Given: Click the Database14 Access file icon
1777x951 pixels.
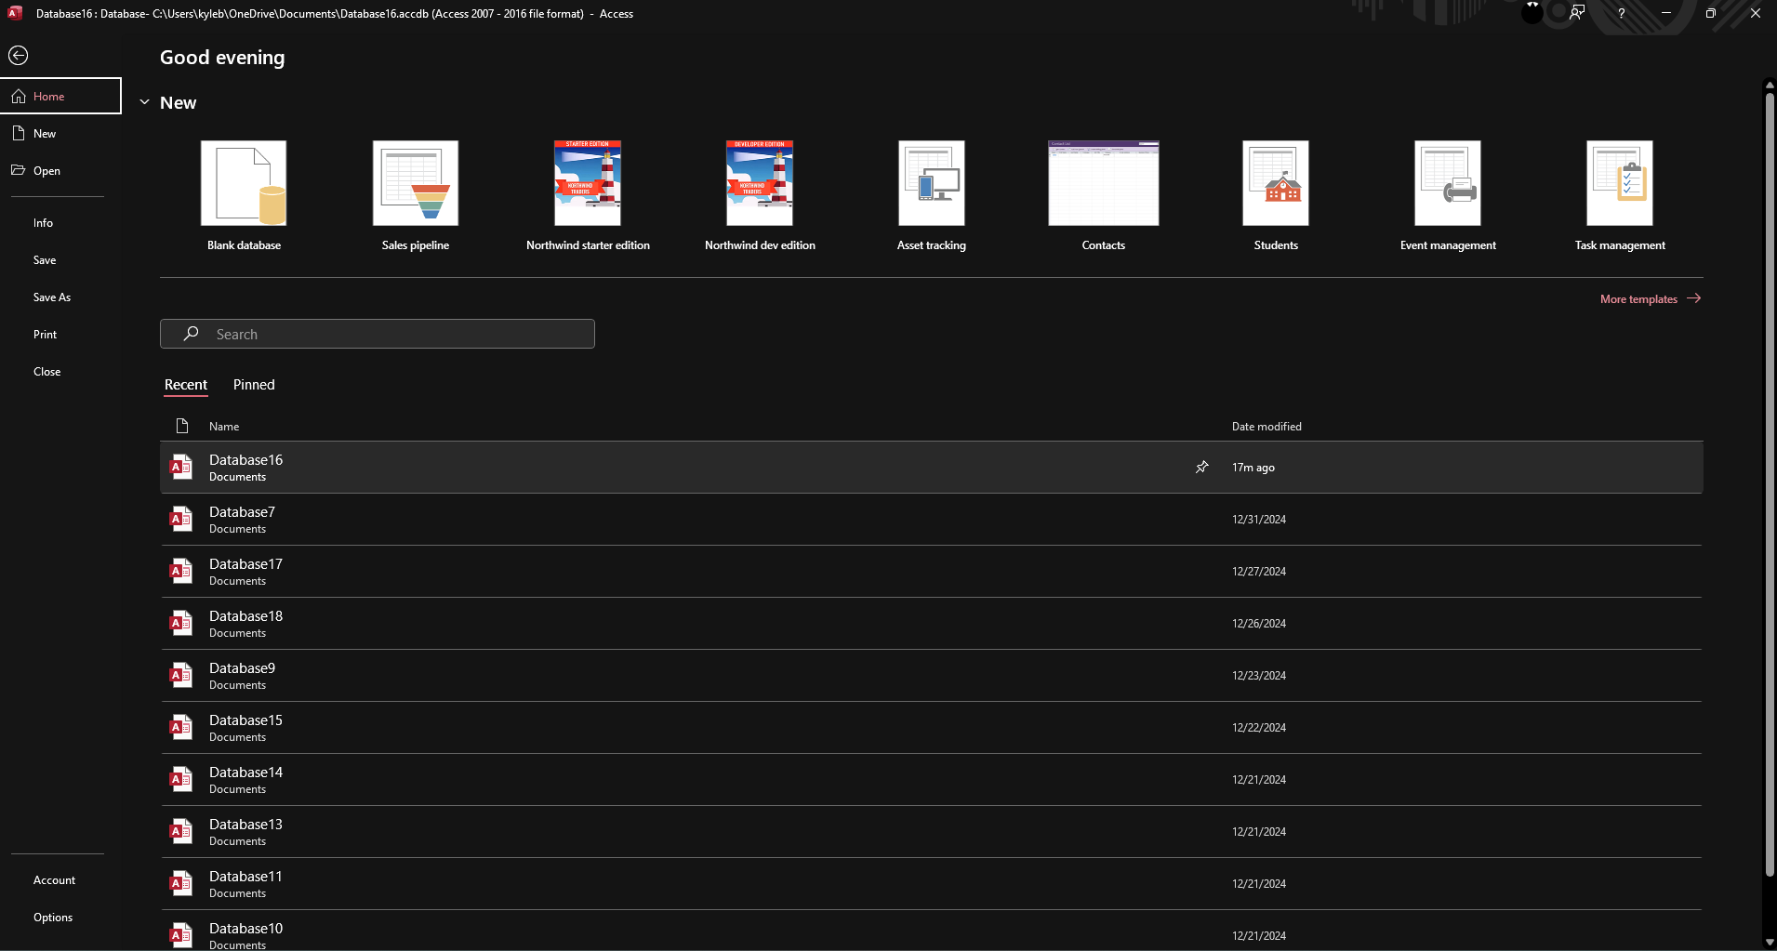Looking at the screenshot, I should pos(181,779).
